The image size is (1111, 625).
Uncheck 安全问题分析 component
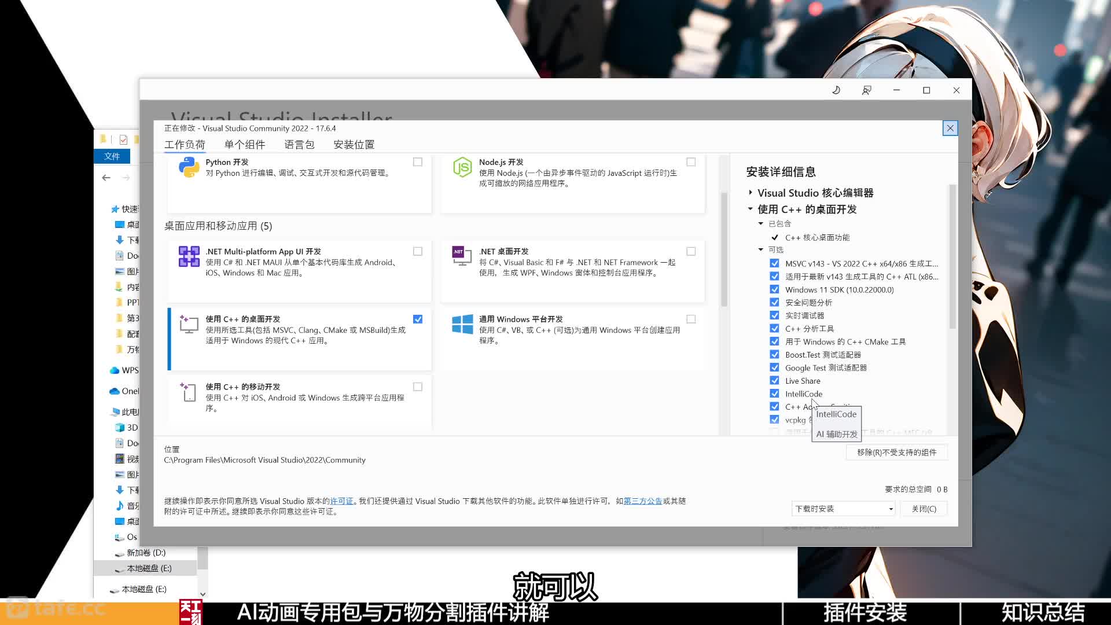point(774,302)
